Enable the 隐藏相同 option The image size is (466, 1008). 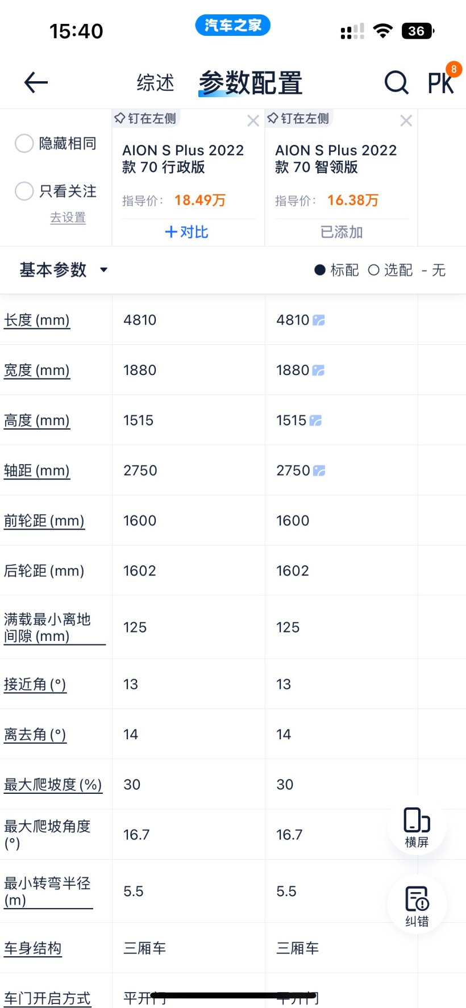coord(24,143)
